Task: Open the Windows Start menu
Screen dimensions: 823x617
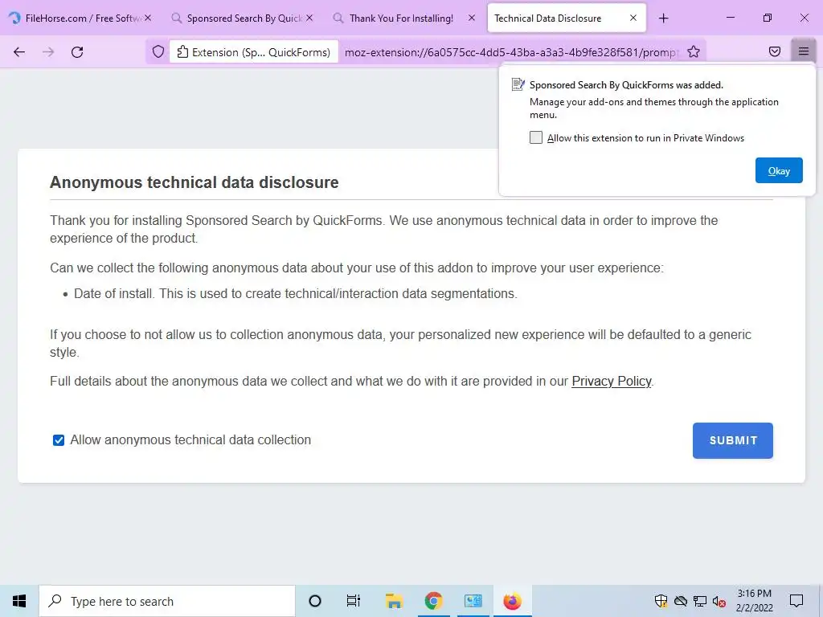Action: pos(19,601)
